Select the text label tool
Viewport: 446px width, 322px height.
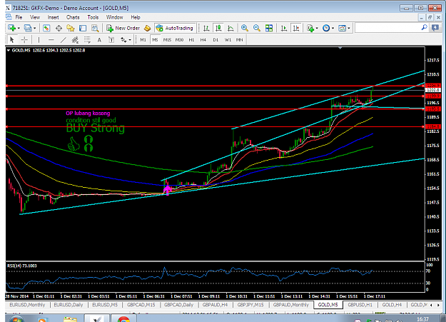click(99, 40)
